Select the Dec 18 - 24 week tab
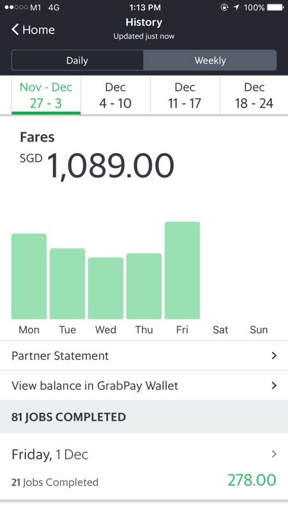 point(254,95)
